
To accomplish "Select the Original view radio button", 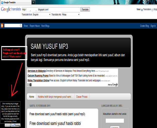I will pyautogui.click(x=152, y=10).
